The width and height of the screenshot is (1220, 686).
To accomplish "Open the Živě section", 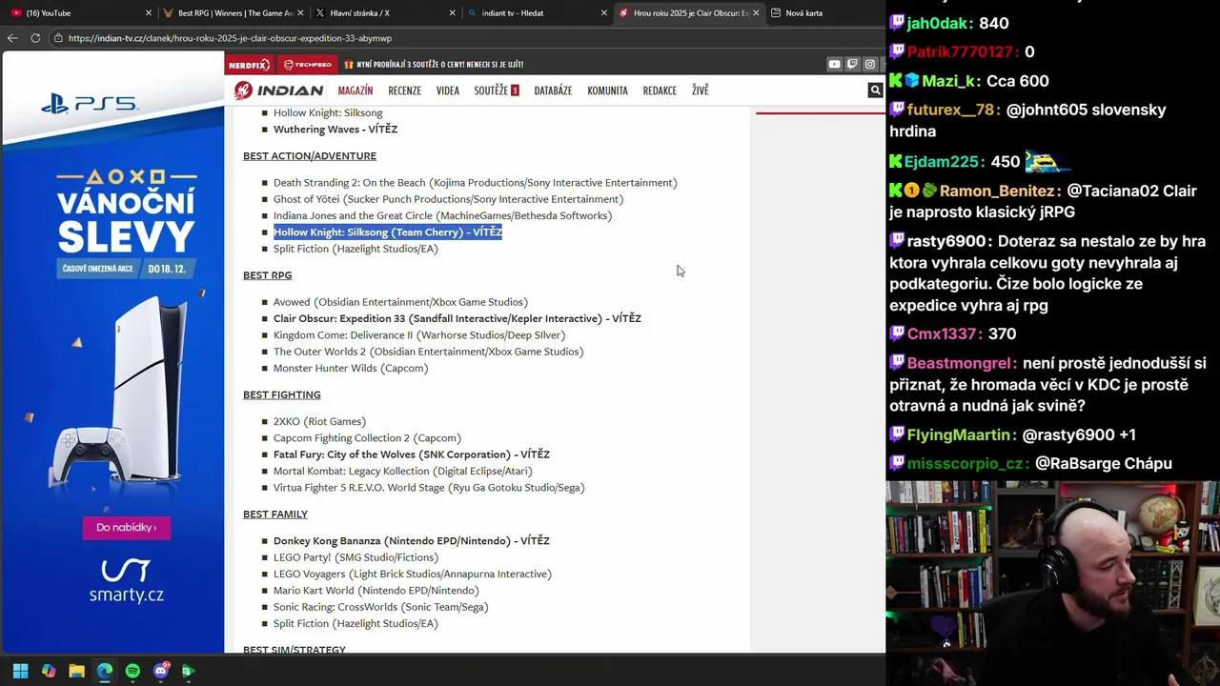I will 701,91.
